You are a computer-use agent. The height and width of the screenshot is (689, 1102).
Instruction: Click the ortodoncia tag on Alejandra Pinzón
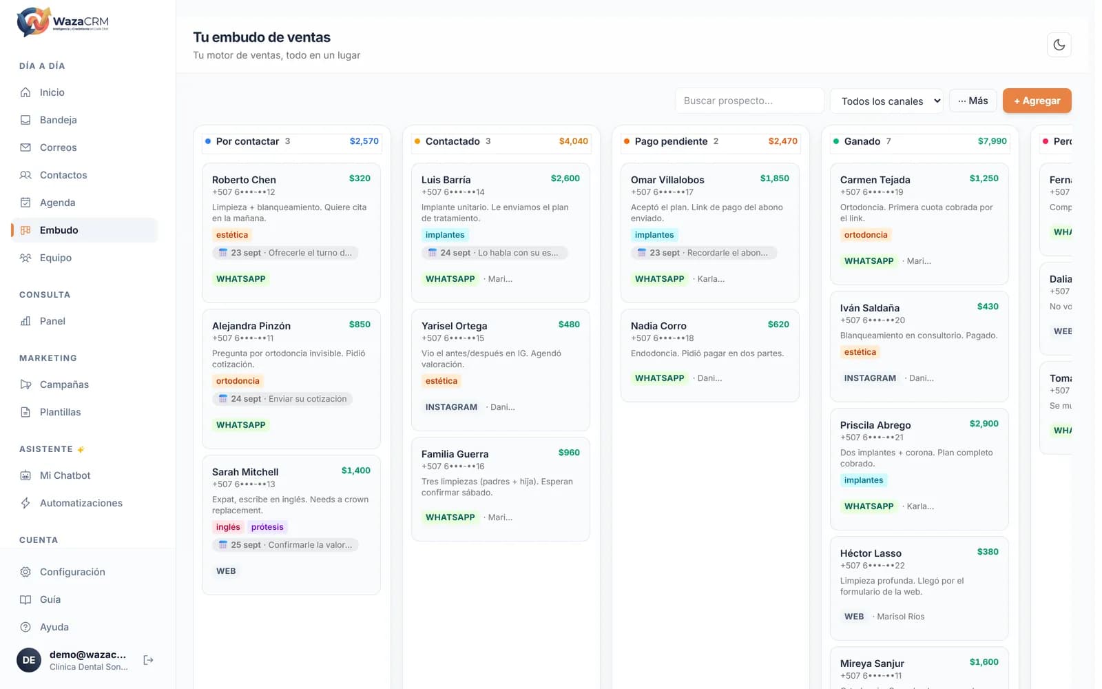tap(238, 381)
